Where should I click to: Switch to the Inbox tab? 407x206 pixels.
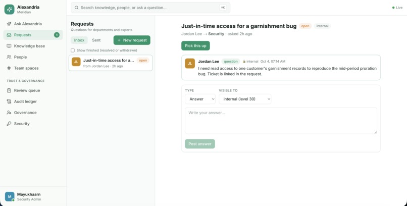[x=79, y=40]
